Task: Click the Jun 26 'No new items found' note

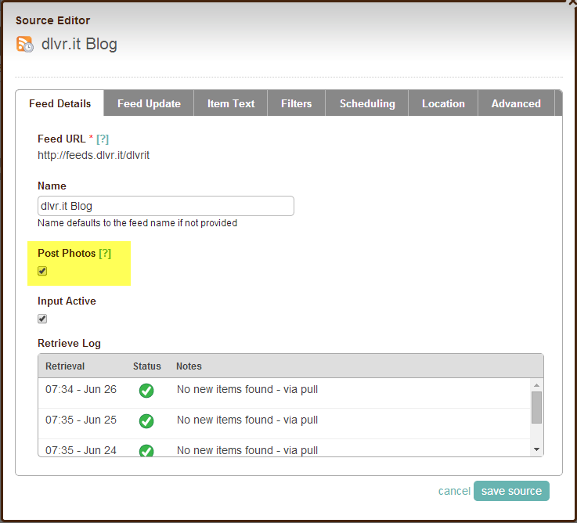Action: click(247, 389)
